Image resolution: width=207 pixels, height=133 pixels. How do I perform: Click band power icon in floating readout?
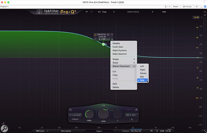95,35
